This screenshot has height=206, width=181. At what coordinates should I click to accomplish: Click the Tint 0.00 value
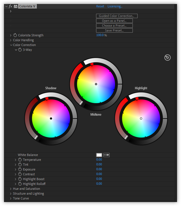point(99,164)
